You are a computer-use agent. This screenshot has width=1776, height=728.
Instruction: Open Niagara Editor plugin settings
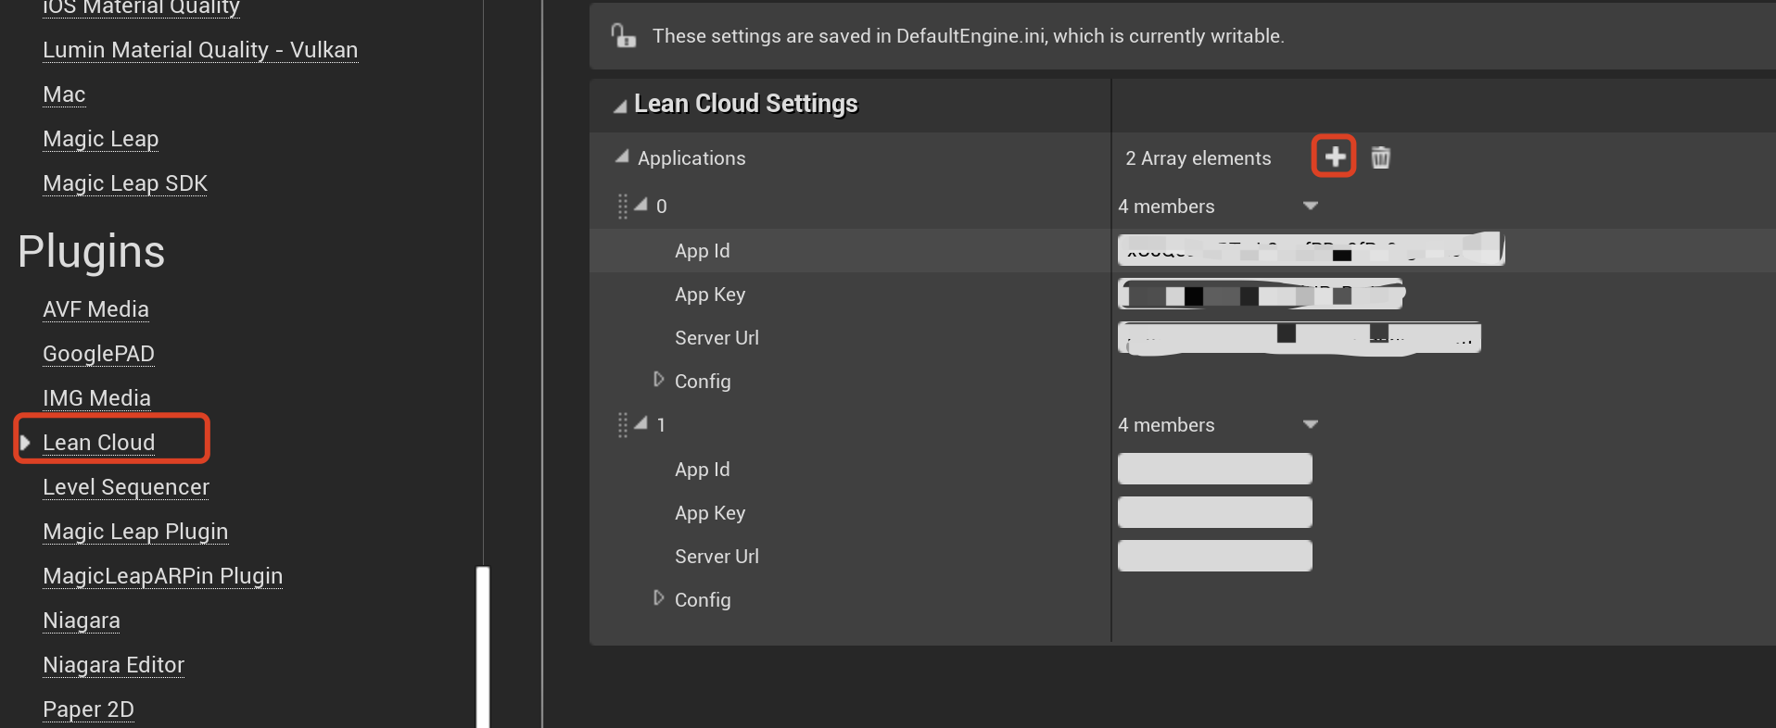point(113,665)
